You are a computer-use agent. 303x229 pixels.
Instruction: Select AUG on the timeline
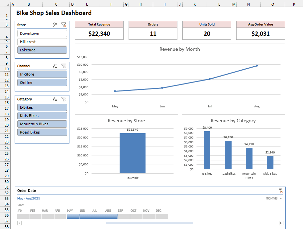click(x=111, y=216)
